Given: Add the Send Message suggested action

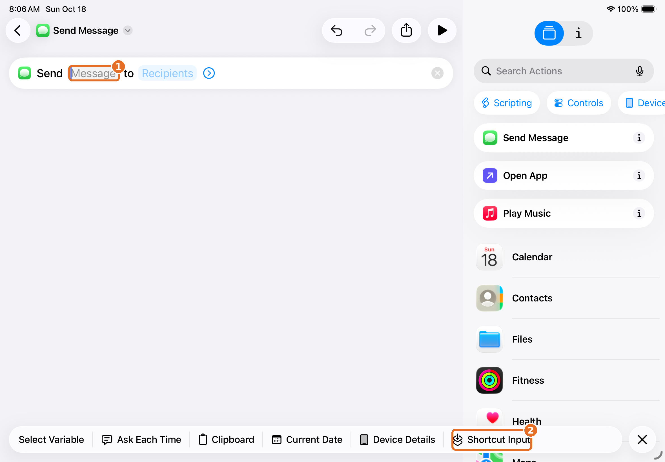Looking at the screenshot, I should tap(563, 138).
